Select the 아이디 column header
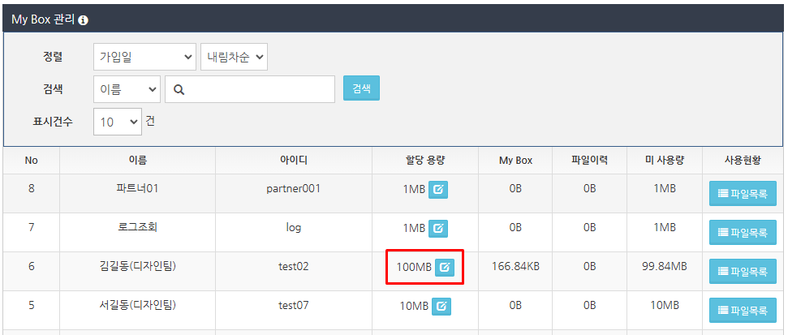 293,161
